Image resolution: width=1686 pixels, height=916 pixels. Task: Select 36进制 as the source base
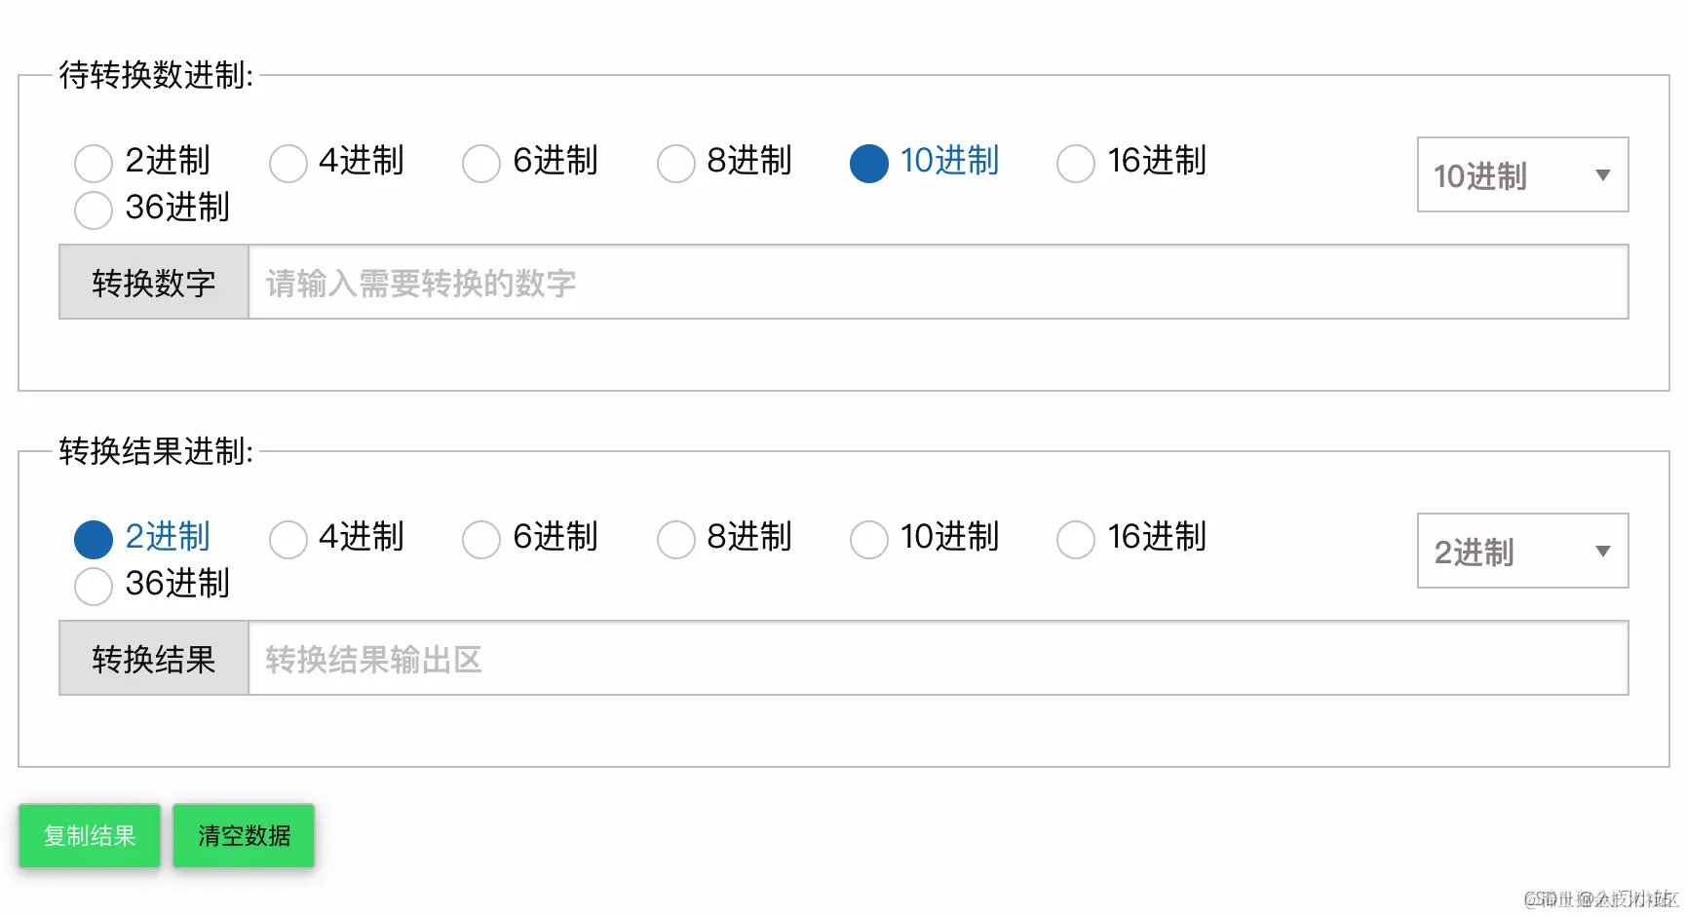(x=94, y=210)
